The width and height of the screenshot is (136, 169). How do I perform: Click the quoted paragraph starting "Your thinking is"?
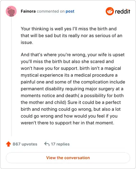pyautogui.click(x=71, y=35)
